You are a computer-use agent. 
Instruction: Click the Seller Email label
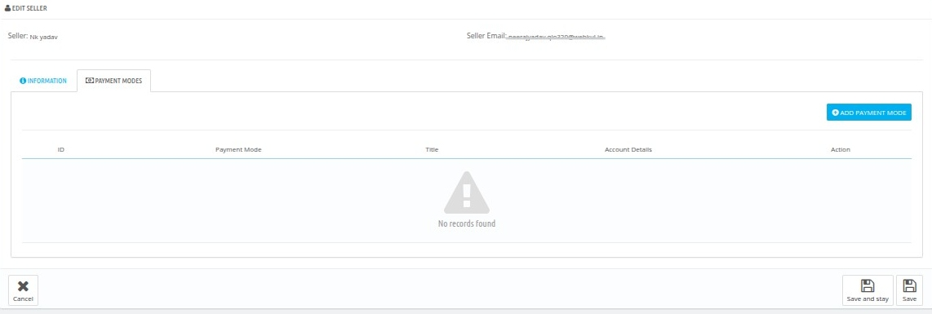(486, 36)
